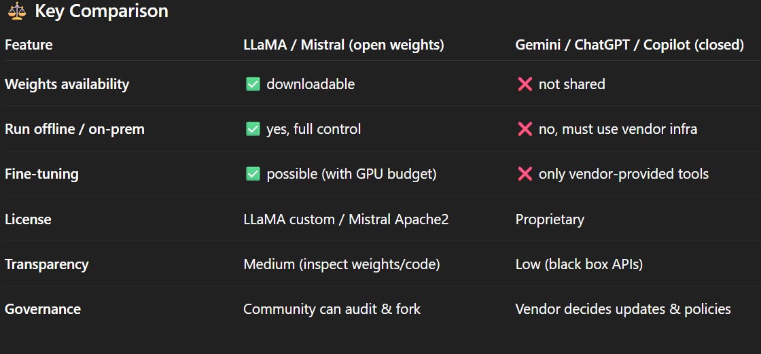Viewport: 761px width, 354px height.
Task: Select the Feature column header
Action: 29,45
